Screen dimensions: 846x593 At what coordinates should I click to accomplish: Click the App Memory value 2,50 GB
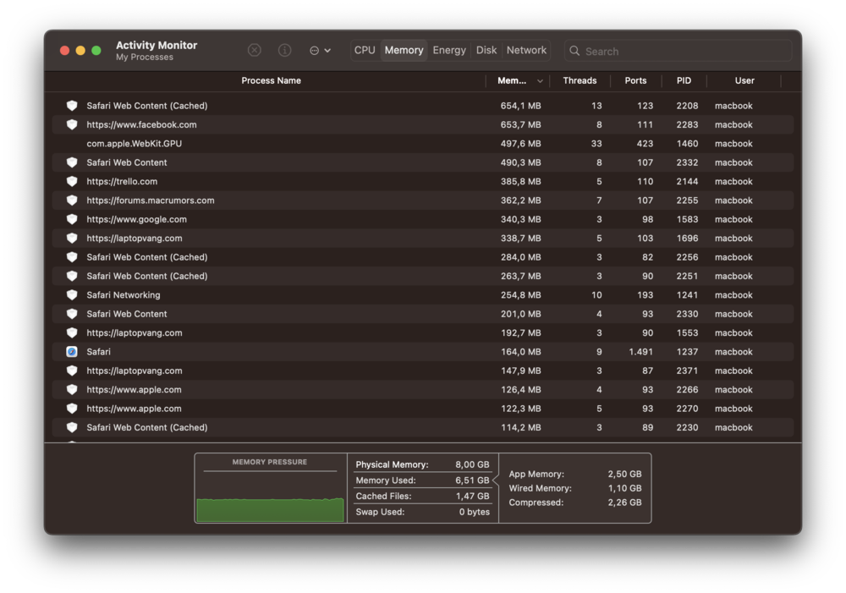click(x=625, y=474)
